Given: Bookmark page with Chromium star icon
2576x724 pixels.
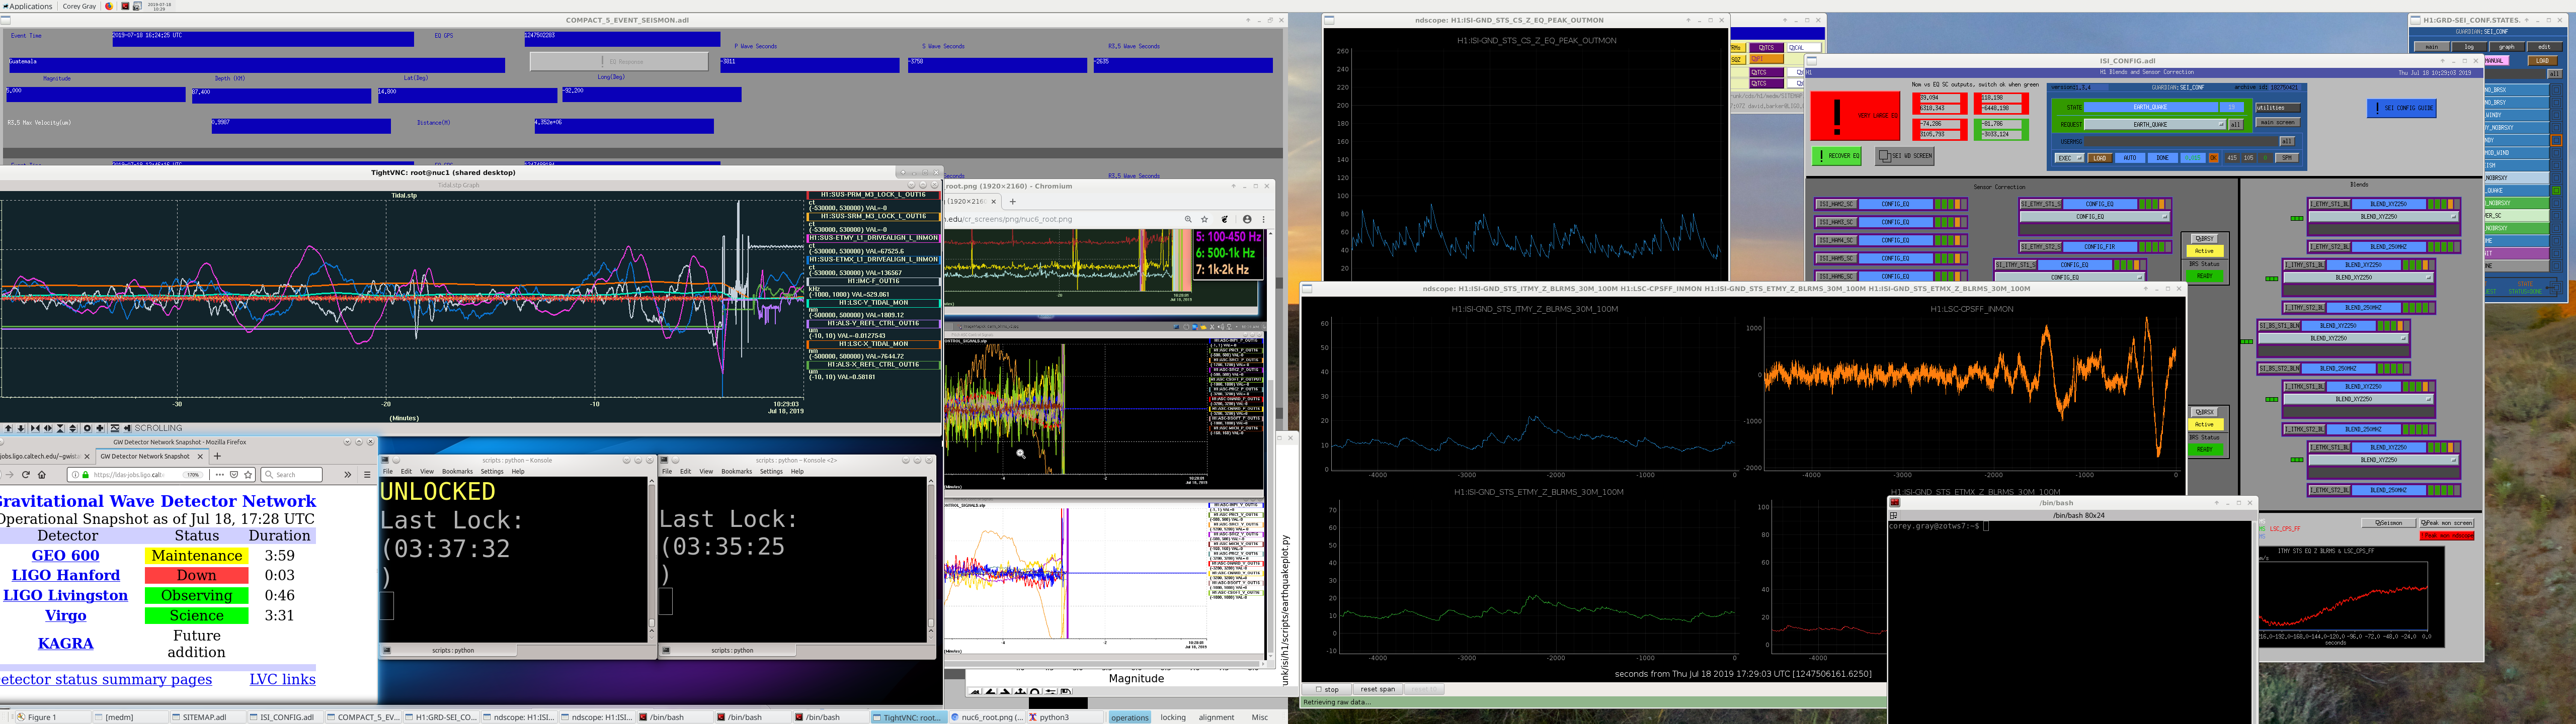Looking at the screenshot, I should click(x=1205, y=219).
